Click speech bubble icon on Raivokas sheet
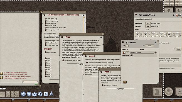This screenshot has width=182, height=102. click(180, 15)
